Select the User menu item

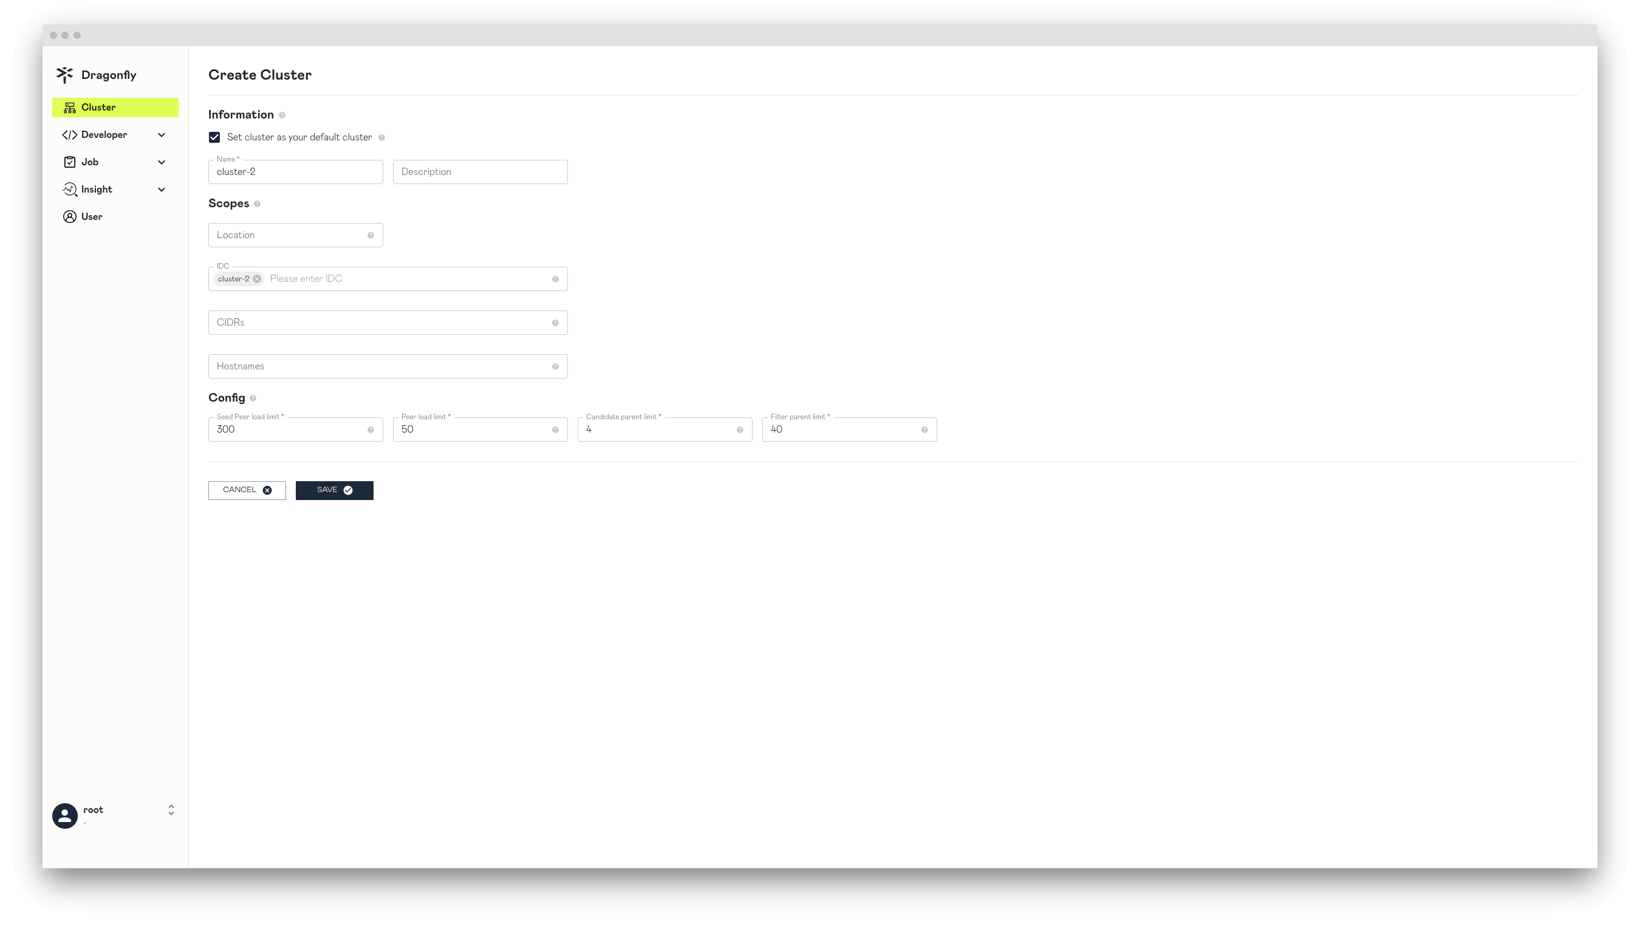[90, 216]
